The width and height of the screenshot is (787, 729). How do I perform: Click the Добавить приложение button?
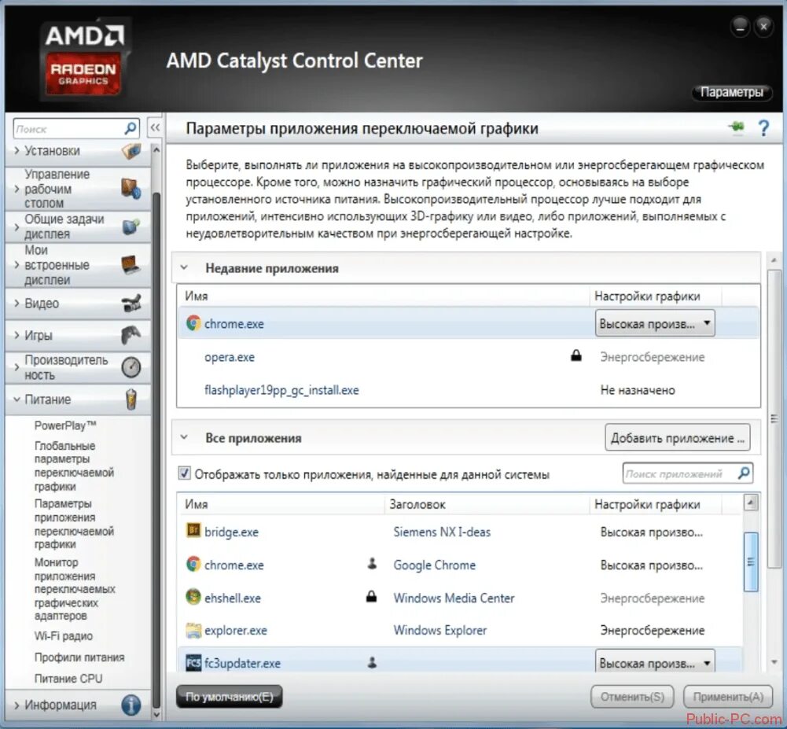tap(677, 437)
